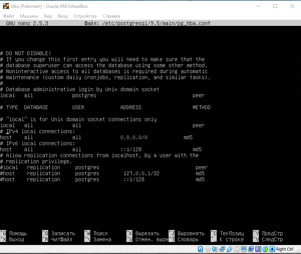Image resolution: width=301 pixels, height=254 pixels.
Task: Click the keyboard capture arrow icon
Action: click(272, 249)
